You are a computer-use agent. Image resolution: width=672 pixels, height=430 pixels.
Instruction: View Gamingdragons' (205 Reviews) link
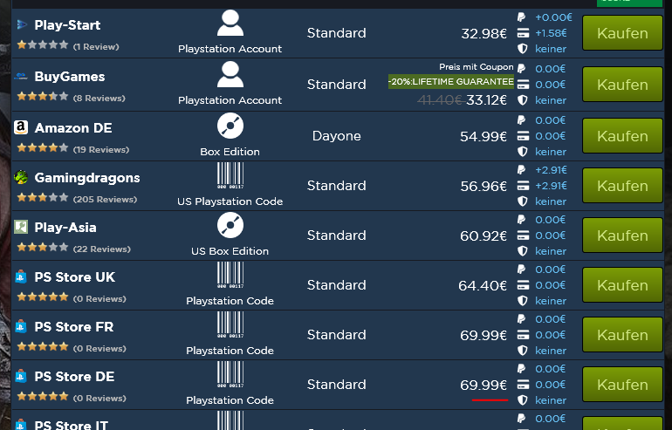[x=105, y=199]
